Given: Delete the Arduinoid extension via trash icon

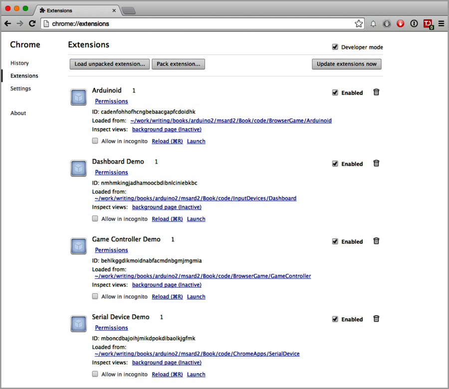Looking at the screenshot, I should point(376,92).
